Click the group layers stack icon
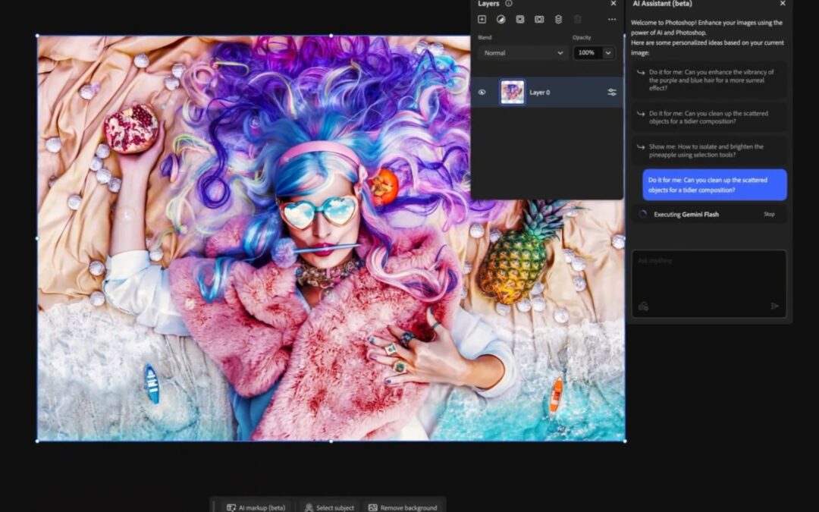This screenshot has height=512, width=819. (x=558, y=19)
